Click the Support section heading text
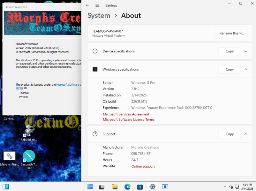 109,134
